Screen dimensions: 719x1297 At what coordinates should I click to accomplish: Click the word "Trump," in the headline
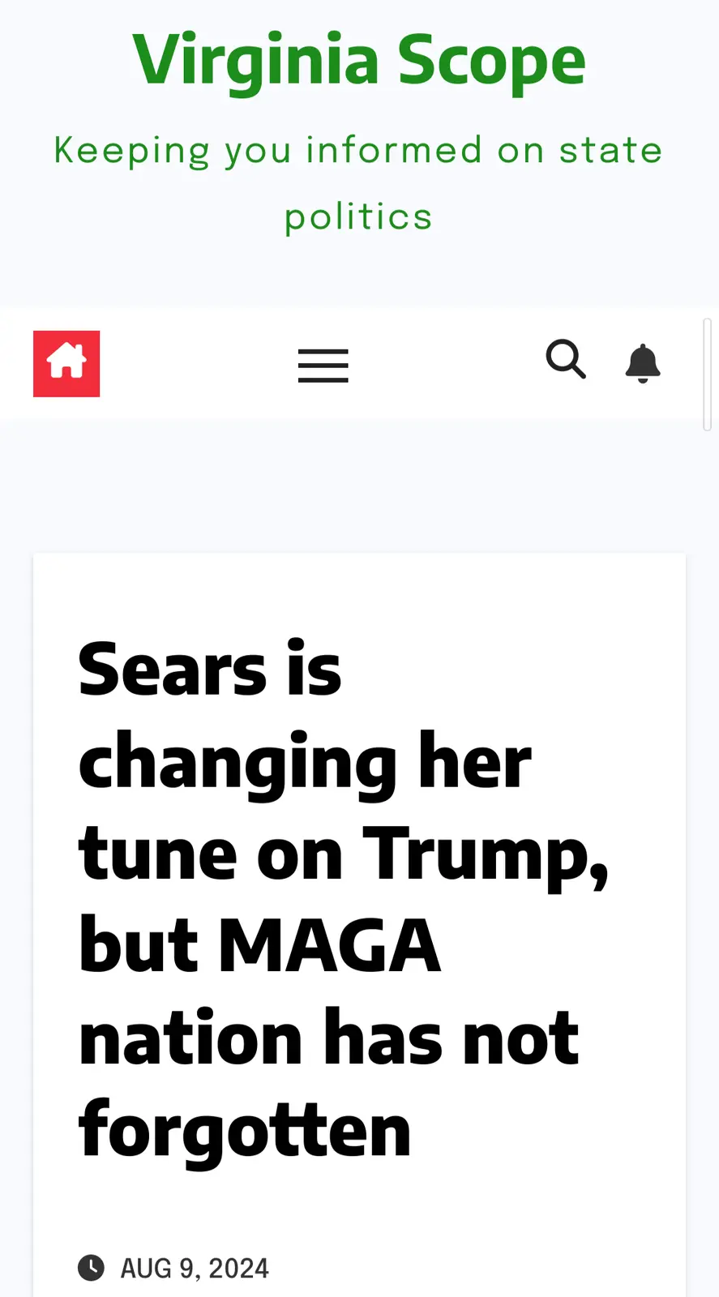point(486,854)
